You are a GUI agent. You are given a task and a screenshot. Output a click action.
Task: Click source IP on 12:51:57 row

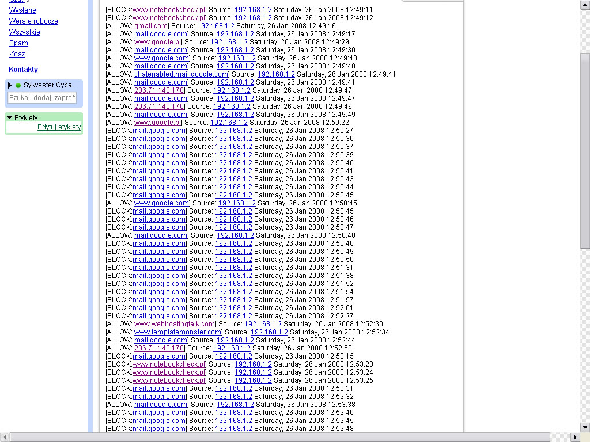tap(233, 300)
